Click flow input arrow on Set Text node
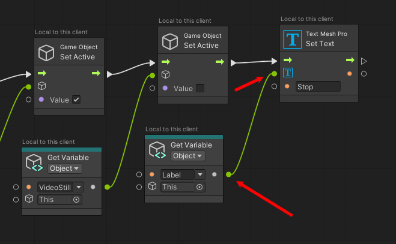 tap(288, 60)
